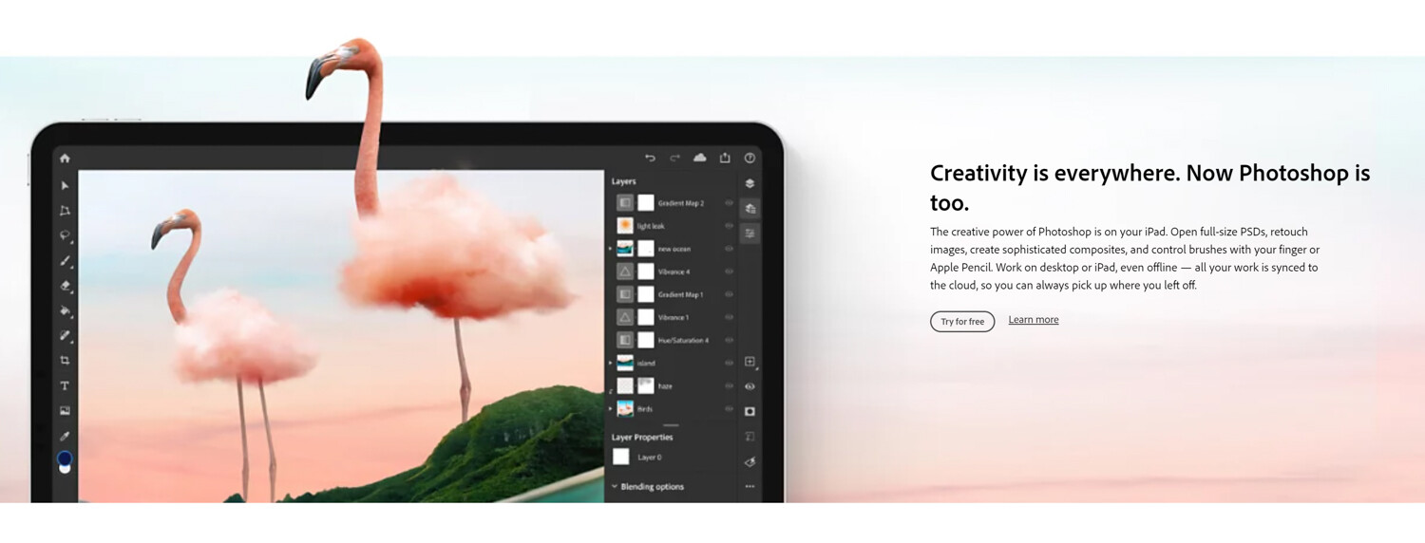Screen dimensions: 1425x543
Task: Select the Vibrance 4 layer name
Action: [x=674, y=271]
